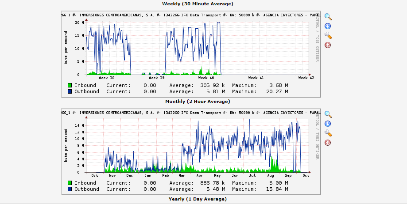The height and width of the screenshot is (212, 407).
Task: Click blue download arrow icon beside weekly graph
Action: (x=328, y=26)
